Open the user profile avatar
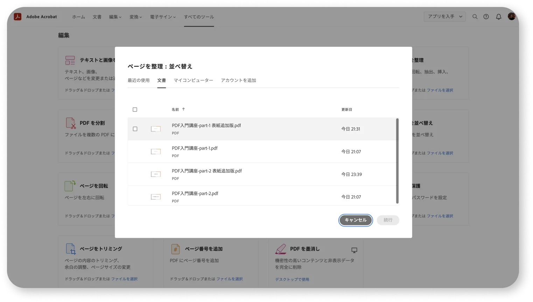The width and height of the screenshot is (533, 302). [x=512, y=16]
